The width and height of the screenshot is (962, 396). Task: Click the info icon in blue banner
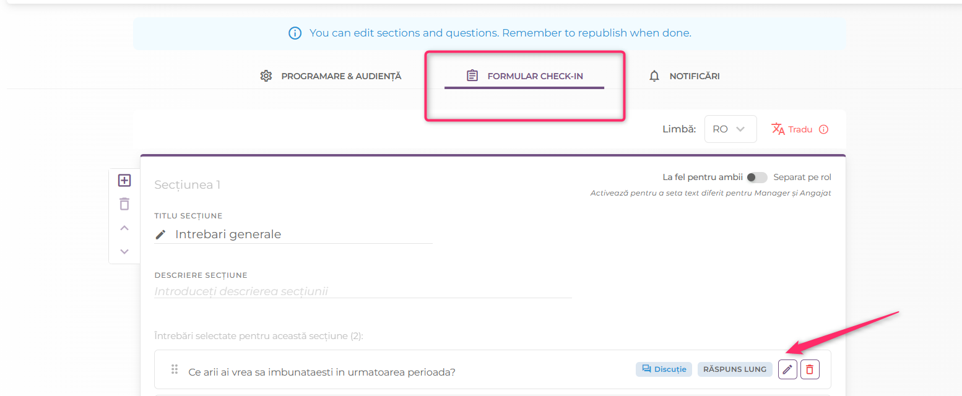click(x=295, y=33)
